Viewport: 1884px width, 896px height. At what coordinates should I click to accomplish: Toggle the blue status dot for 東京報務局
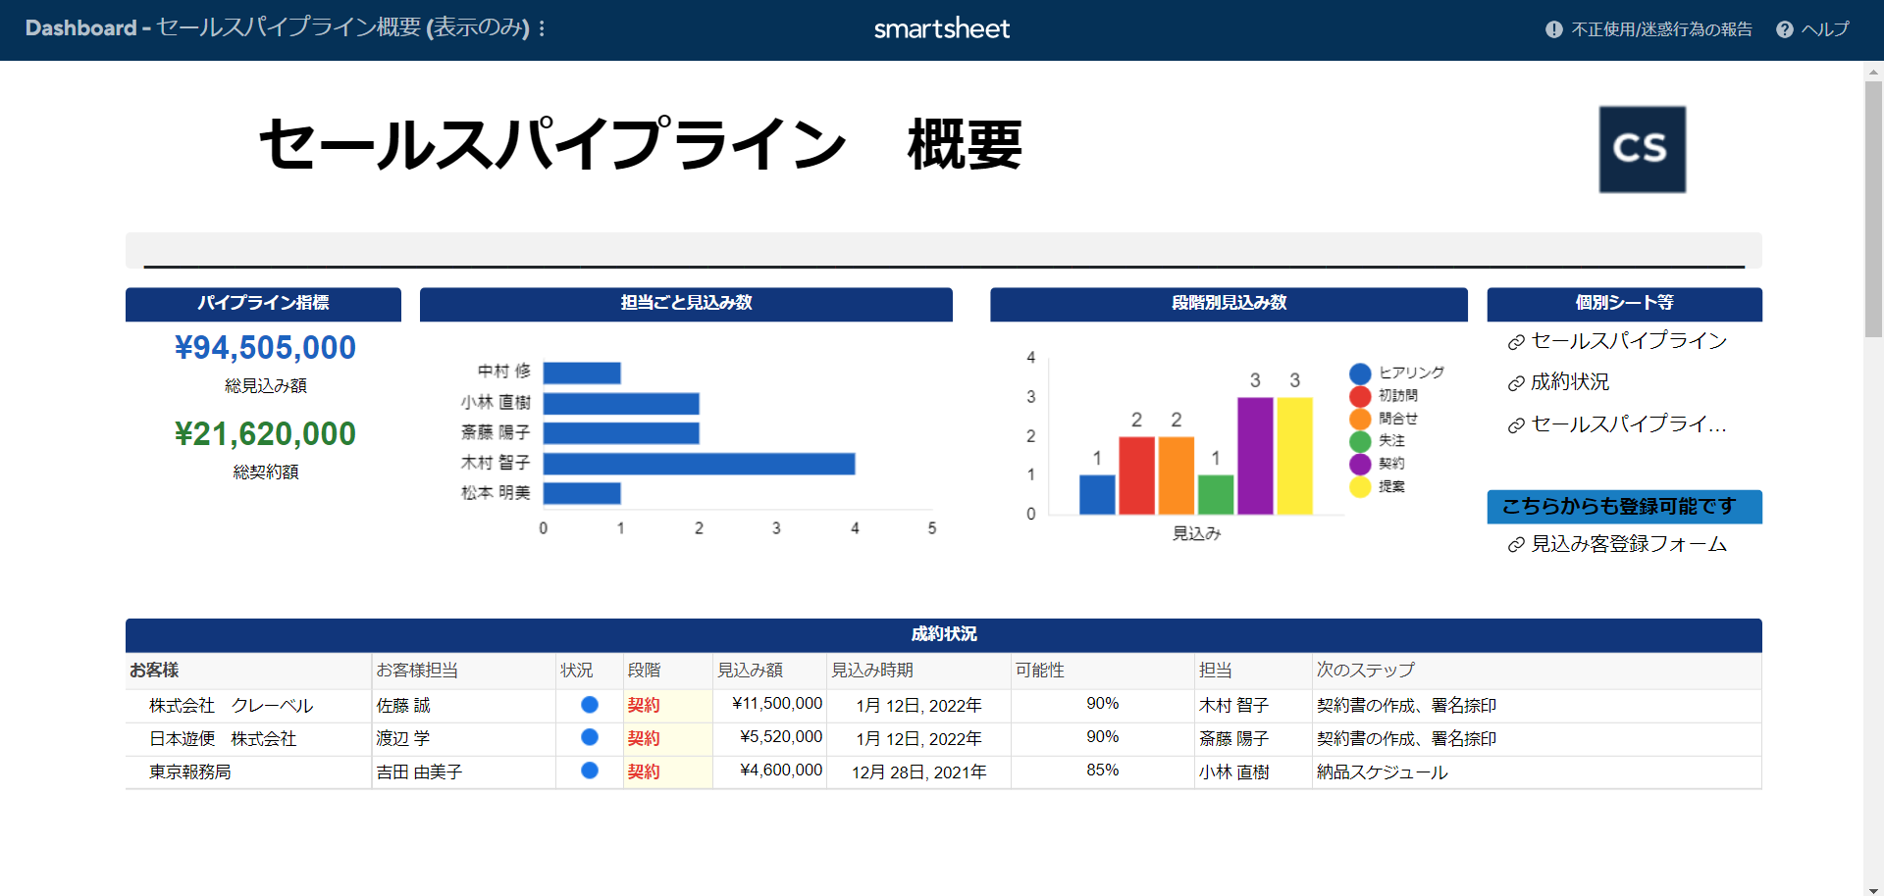(x=588, y=771)
